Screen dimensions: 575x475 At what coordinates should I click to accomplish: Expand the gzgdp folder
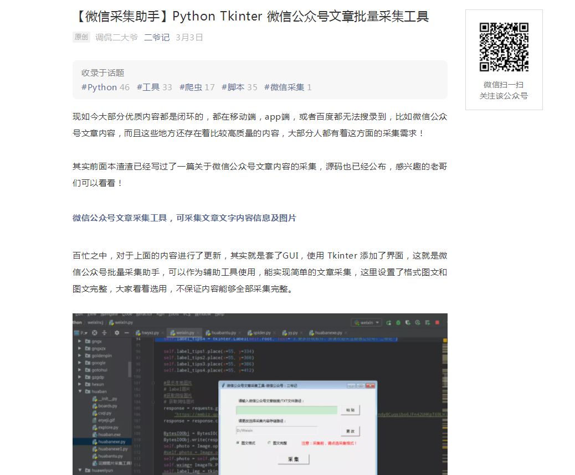point(80,377)
